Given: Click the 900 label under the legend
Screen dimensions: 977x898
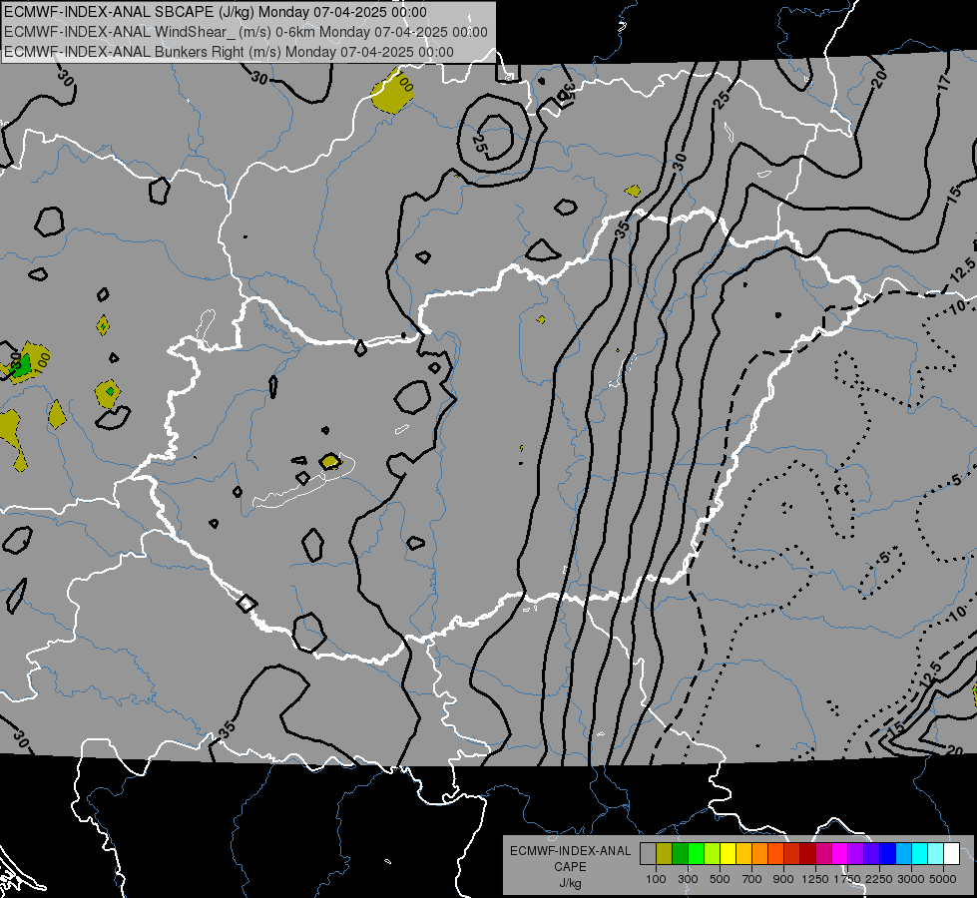Looking at the screenshot, I should pos(783,879).
